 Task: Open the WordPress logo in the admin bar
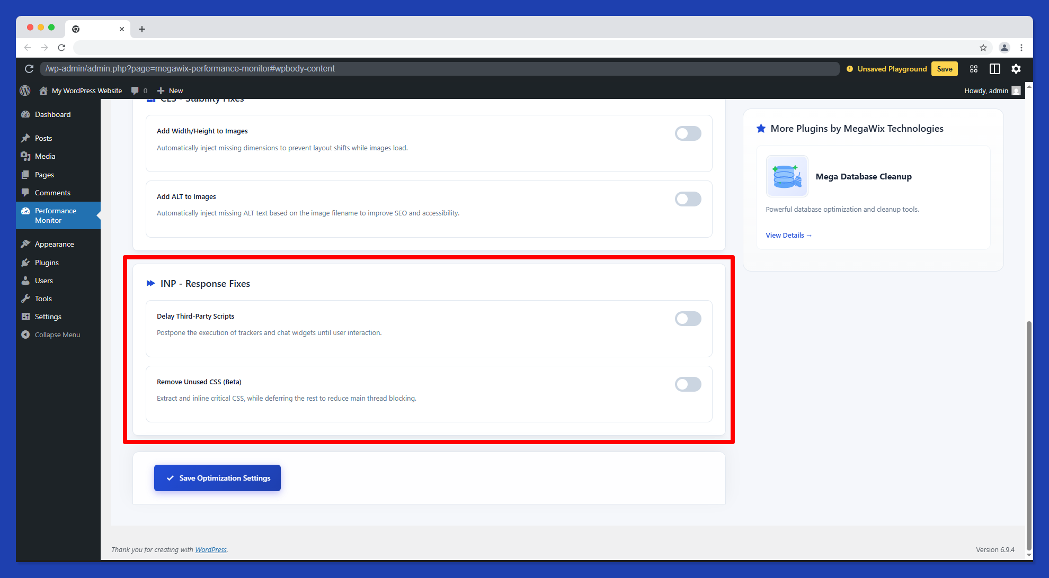click(x=25, y=91)
